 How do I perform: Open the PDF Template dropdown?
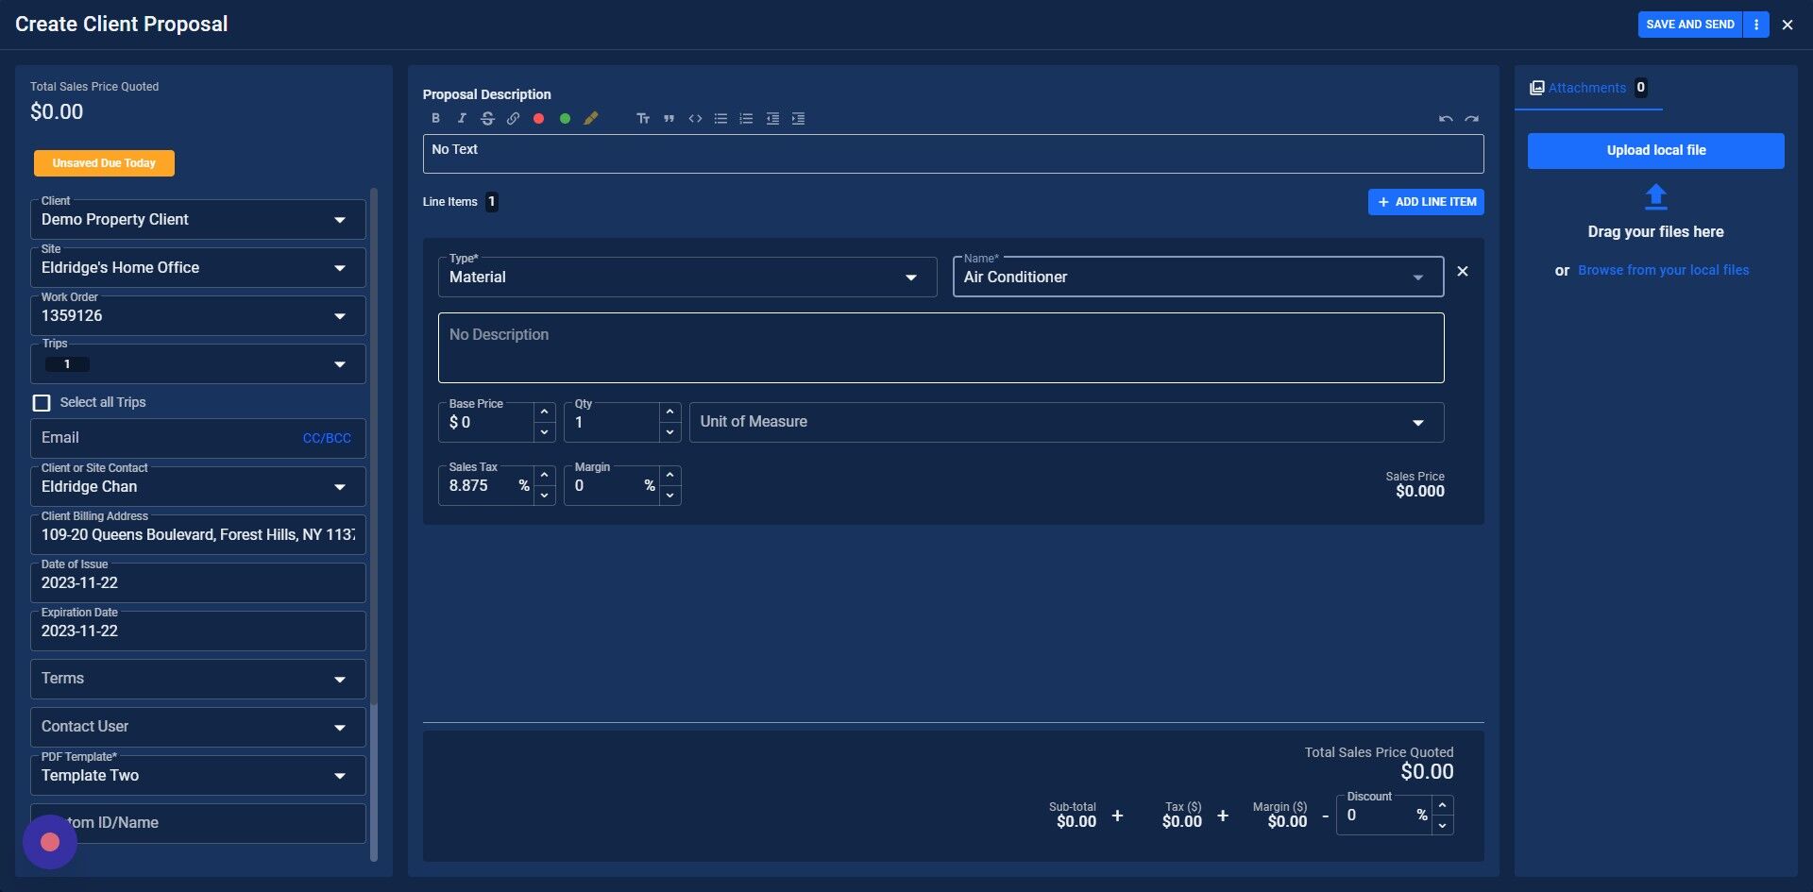tap(198, 776)
